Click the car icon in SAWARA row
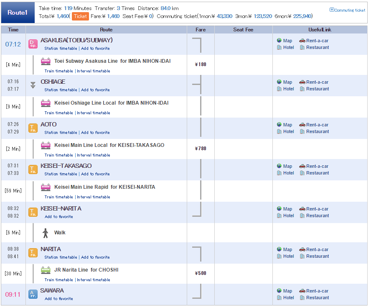This screenshot has height=308, width=371. pos(302,291)
